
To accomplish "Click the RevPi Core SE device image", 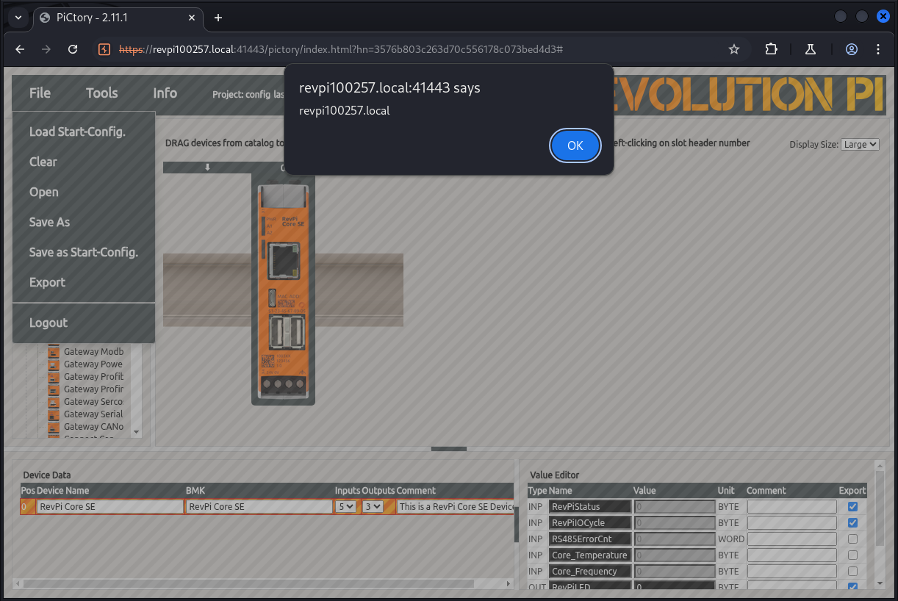I will [x=283, y=290].
